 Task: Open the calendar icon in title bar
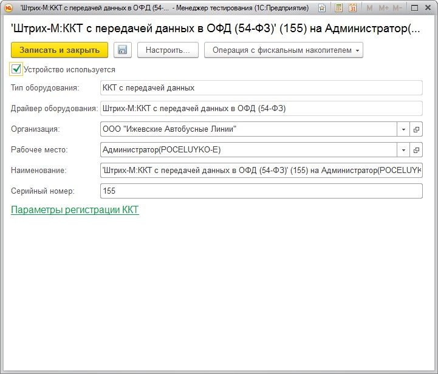[x=352, y=8]
